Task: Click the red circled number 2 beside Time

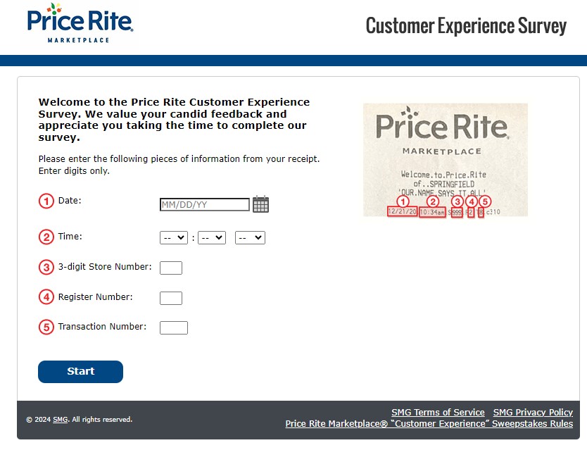Action: pyautogui.click(x=46, y=237)
